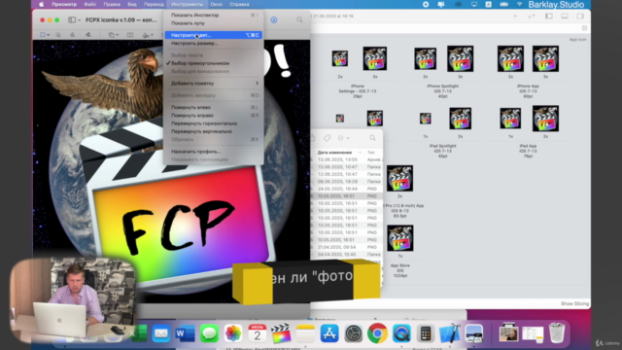Open QuickTime Player from the Dock

click(x=401, y=333)
